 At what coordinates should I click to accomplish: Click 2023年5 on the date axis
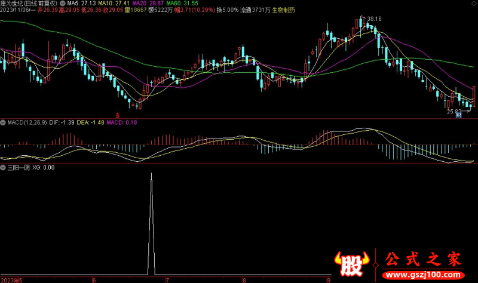12,279
